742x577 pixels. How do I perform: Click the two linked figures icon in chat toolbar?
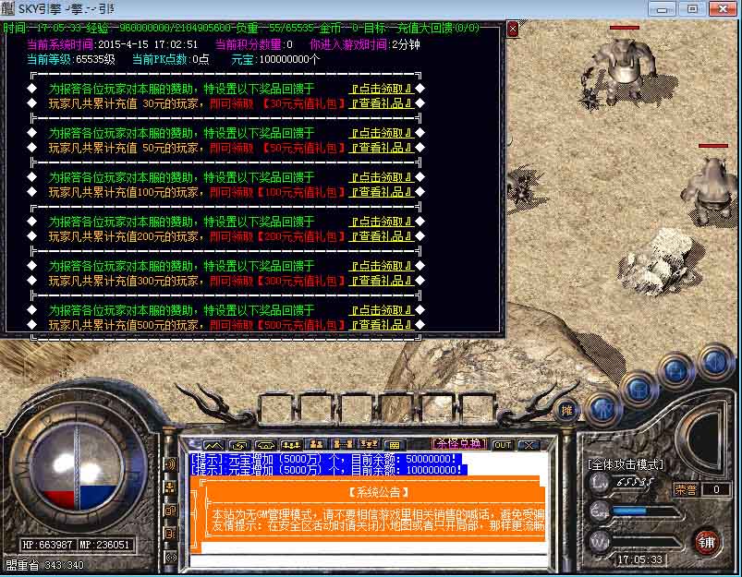tap(342, 445)
